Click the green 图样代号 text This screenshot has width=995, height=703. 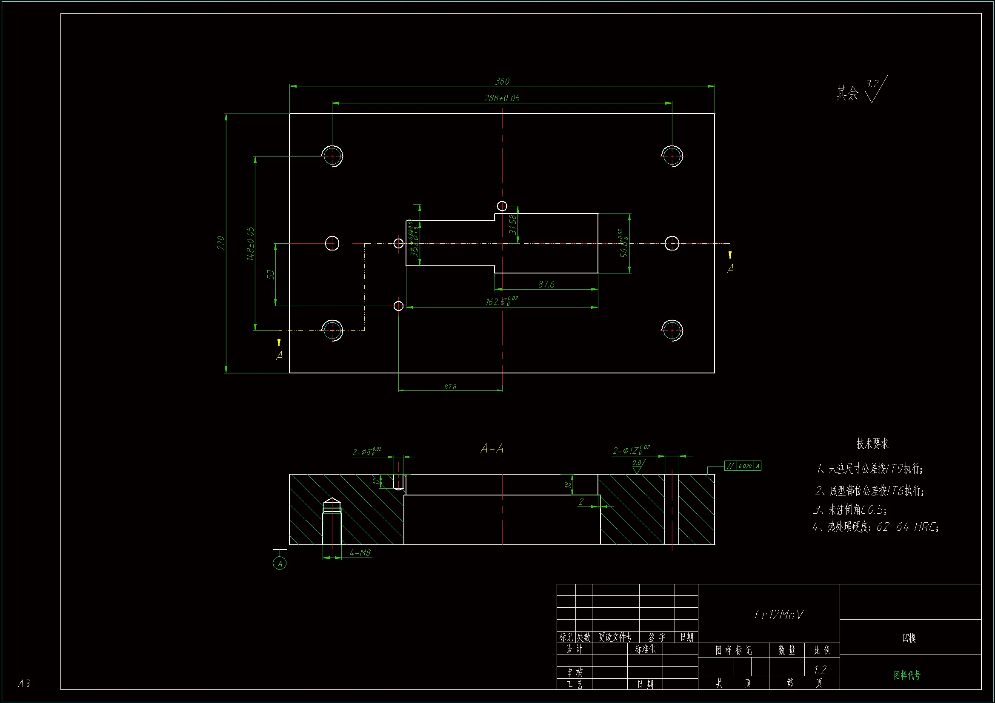pos(907,675)
